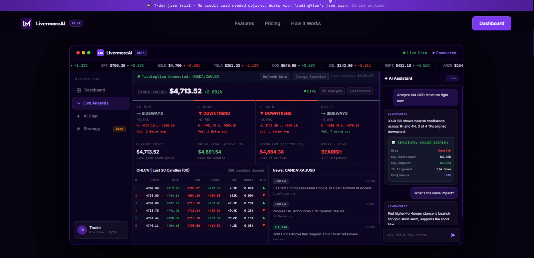This screenshot has height=258, width=534.
Task: Click the down arrow for candle row 6
Action: [x=264, y=225]
